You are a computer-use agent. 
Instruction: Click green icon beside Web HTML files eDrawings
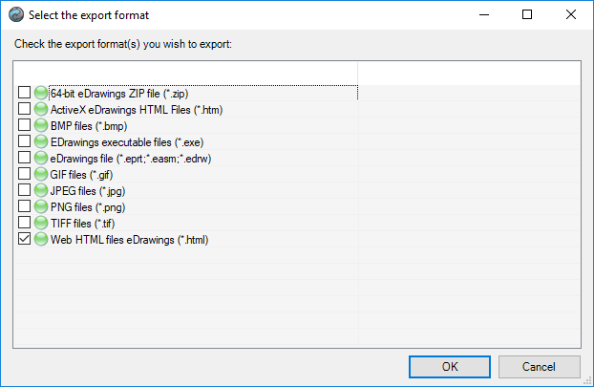click(41, 239)
